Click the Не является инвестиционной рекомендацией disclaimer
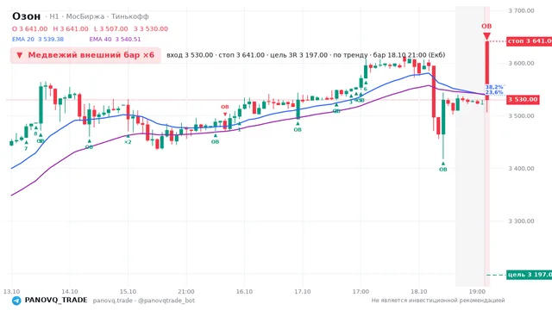This screenshot has height=310, width=552. tap(438, 301)
